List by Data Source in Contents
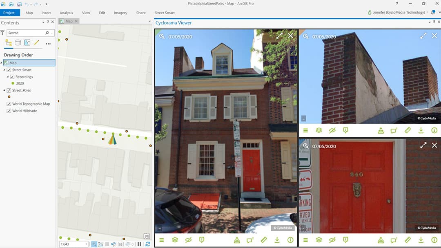The width and height of the screenshot is (441, 248). point(18,42)
